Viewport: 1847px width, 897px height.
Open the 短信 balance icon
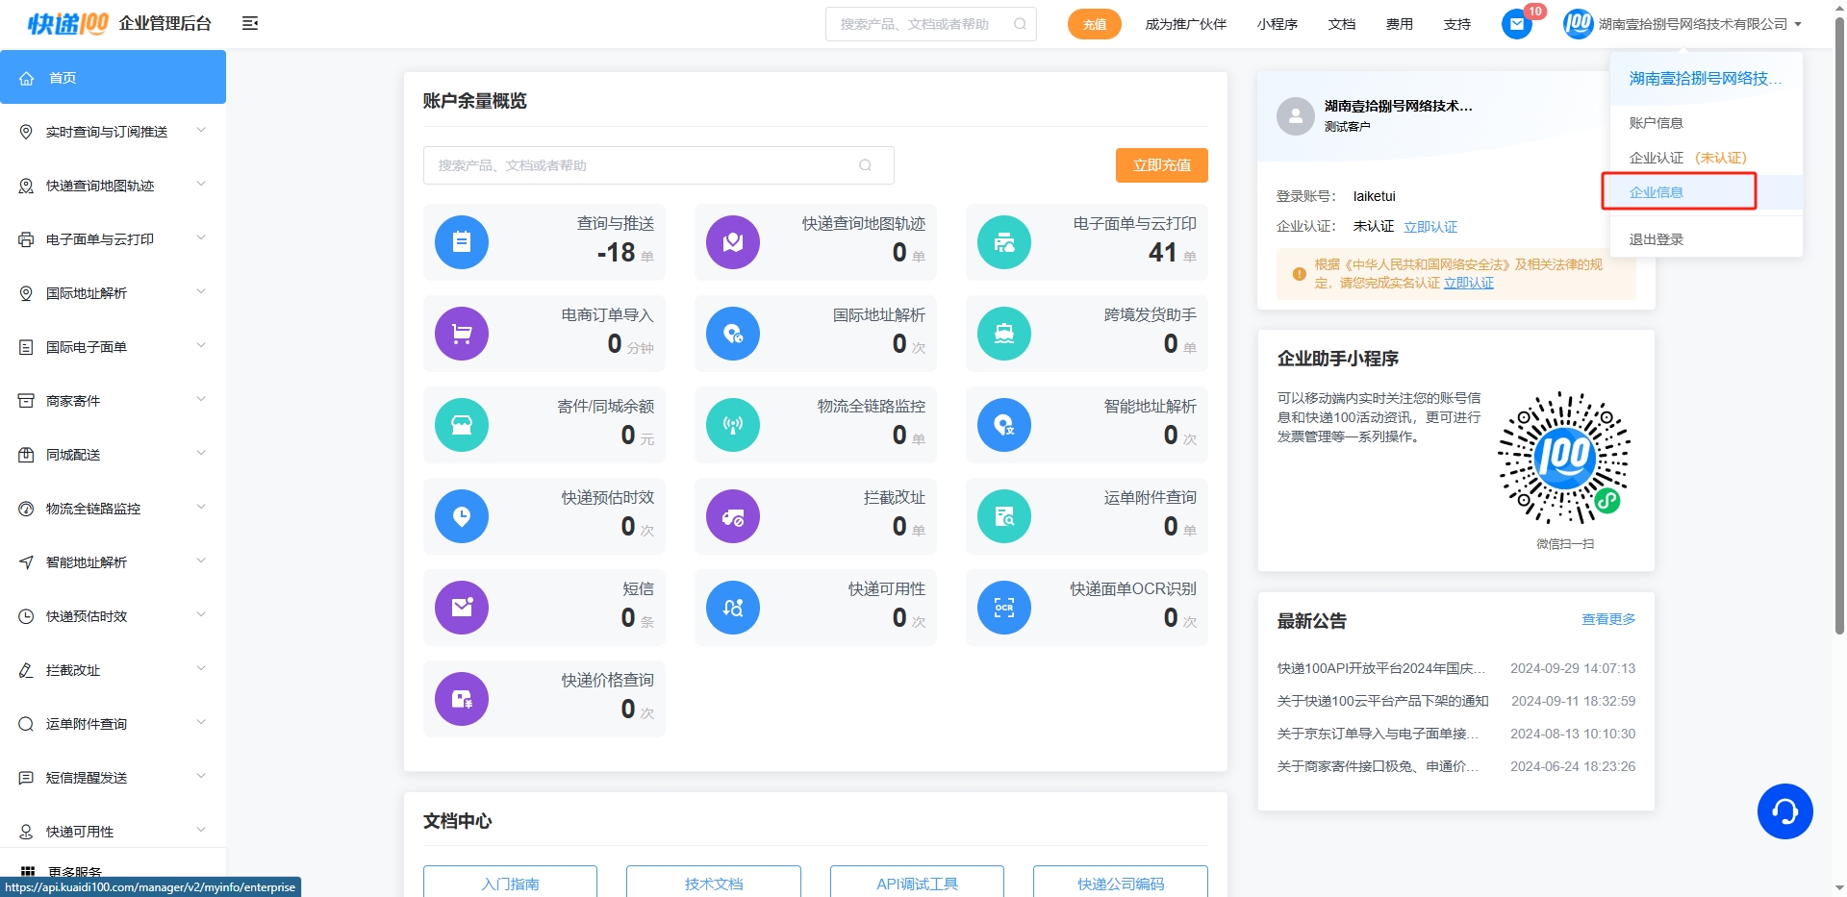(x=462, y=607)
